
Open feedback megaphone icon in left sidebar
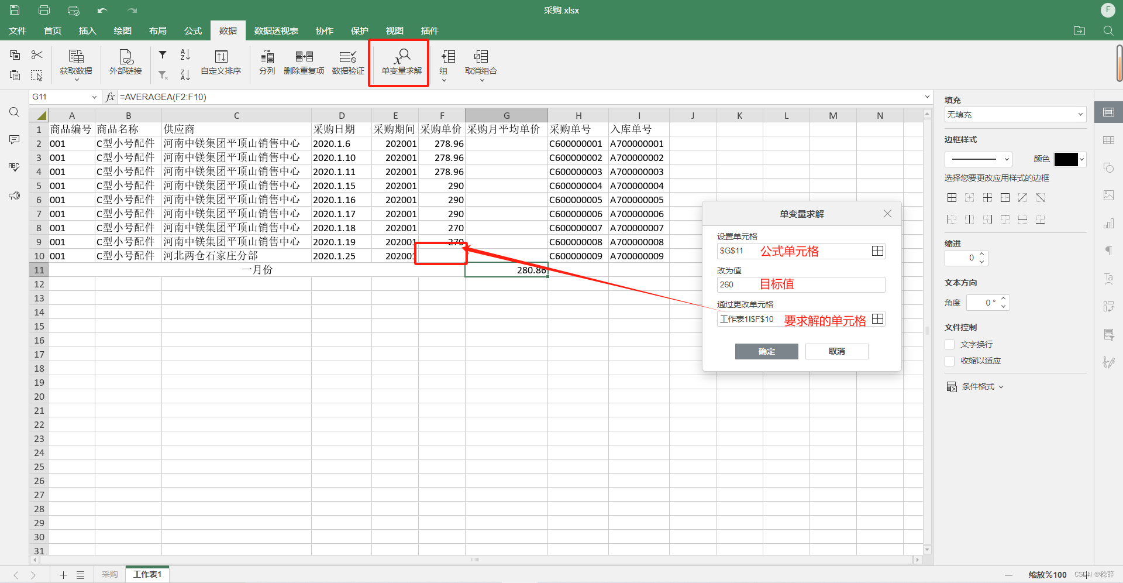point(15,196)
